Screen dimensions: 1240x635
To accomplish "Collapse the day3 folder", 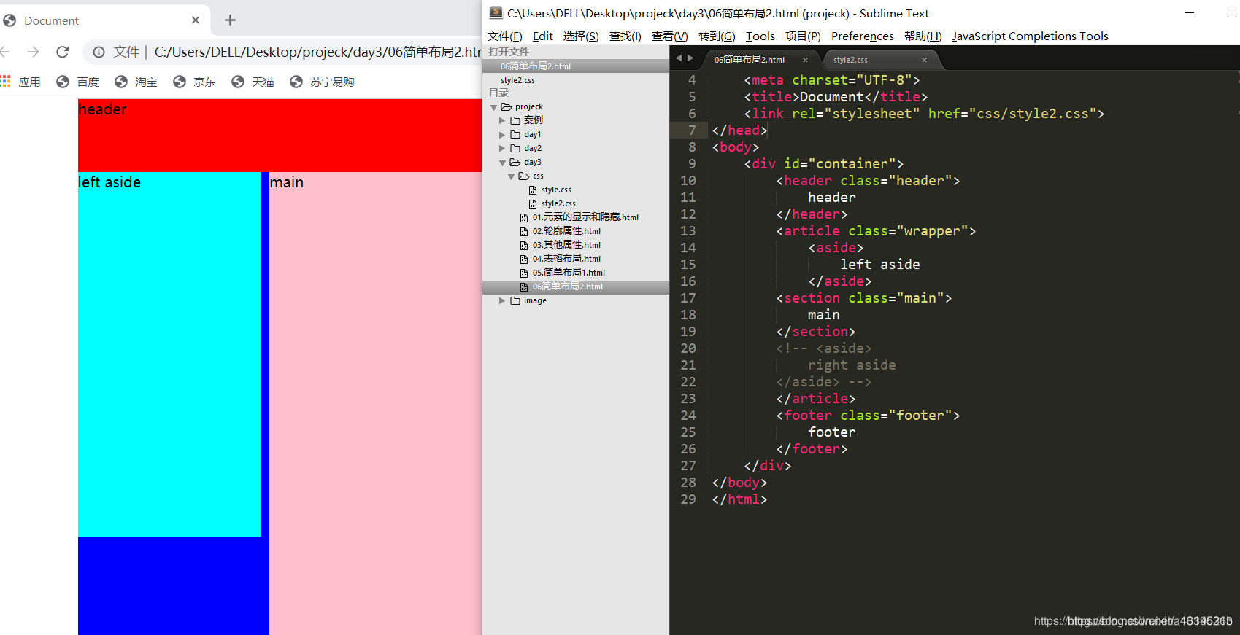I will coord(502,163).
